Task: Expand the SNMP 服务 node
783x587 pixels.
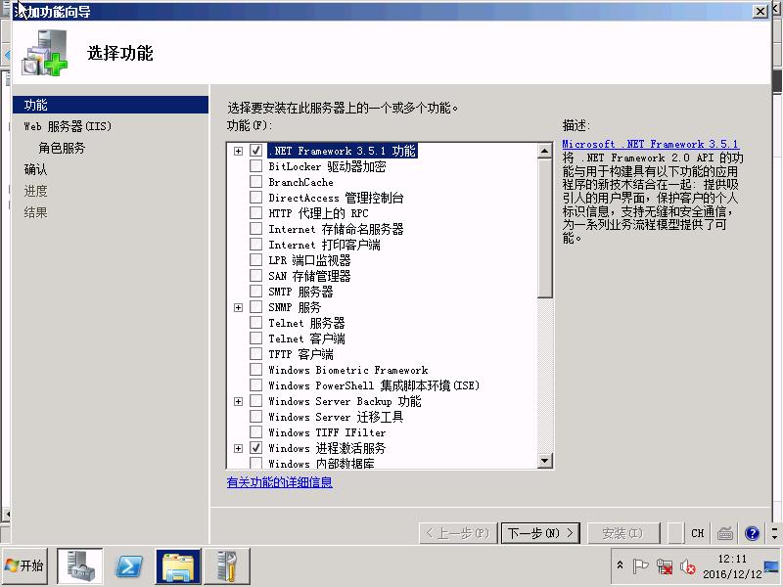Action: 238,307
